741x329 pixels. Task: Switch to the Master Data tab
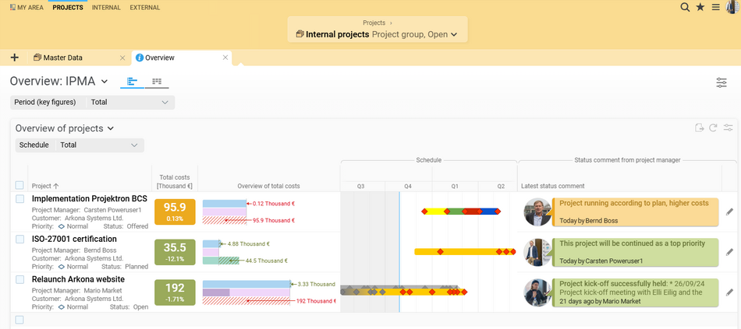click(62, 58)
